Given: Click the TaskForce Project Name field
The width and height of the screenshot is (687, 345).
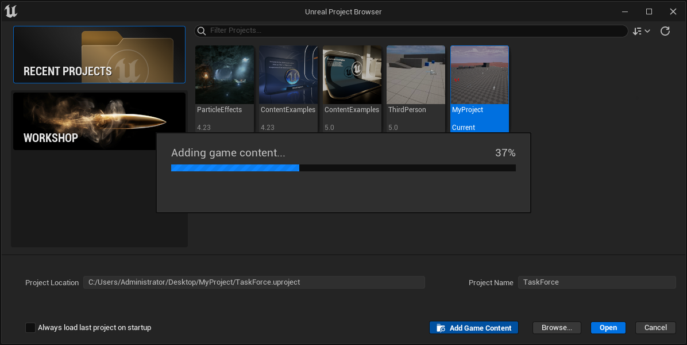Looking at the screenshot, I should click(596, 282).
